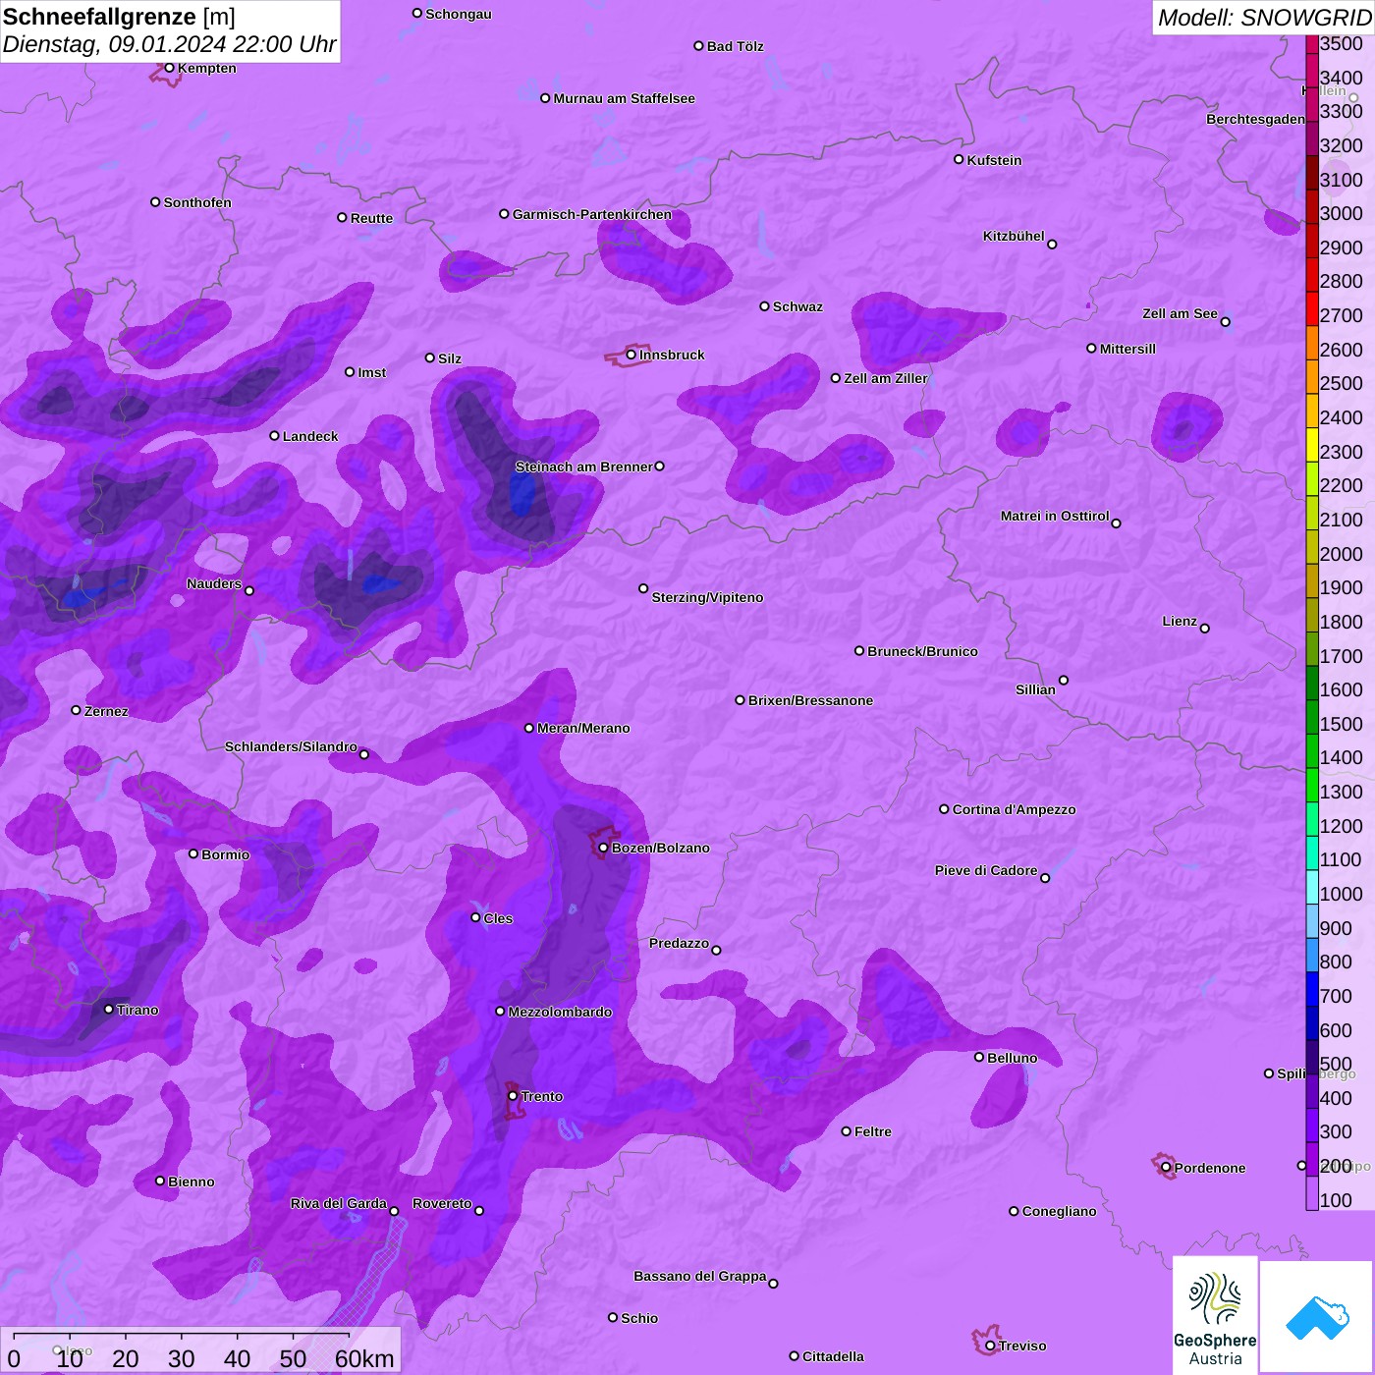Click the Belluno city marker dot
The height and width of the screenshot is (1375, 1375).
(x=979, y=1057)
